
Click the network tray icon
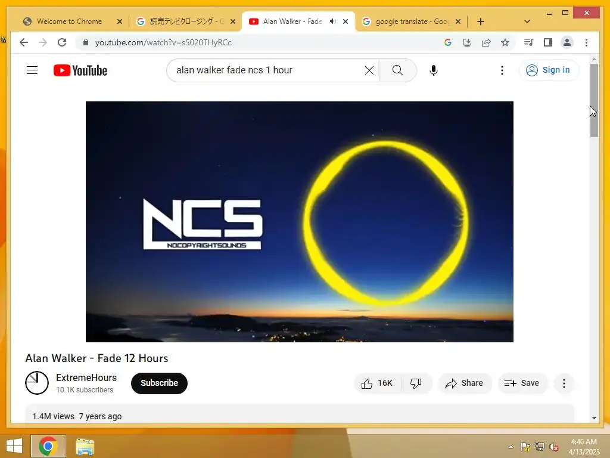(540, 447)
